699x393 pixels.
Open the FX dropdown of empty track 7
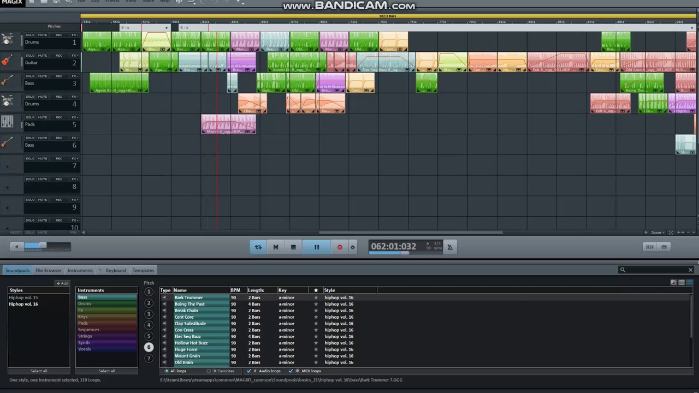tap(74, 159)
